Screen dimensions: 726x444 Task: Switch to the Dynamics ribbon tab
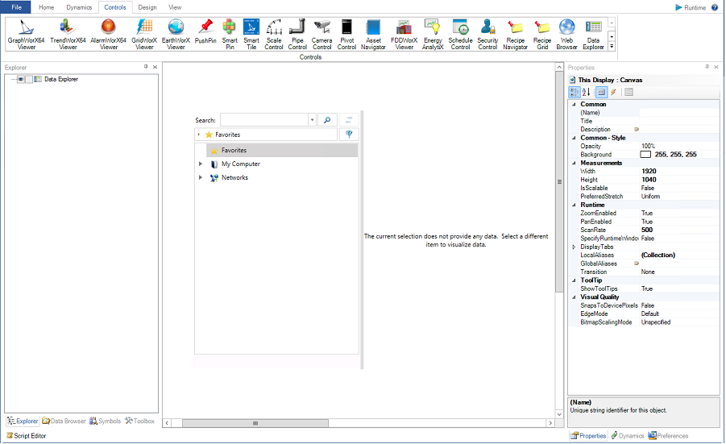(79, 6)
